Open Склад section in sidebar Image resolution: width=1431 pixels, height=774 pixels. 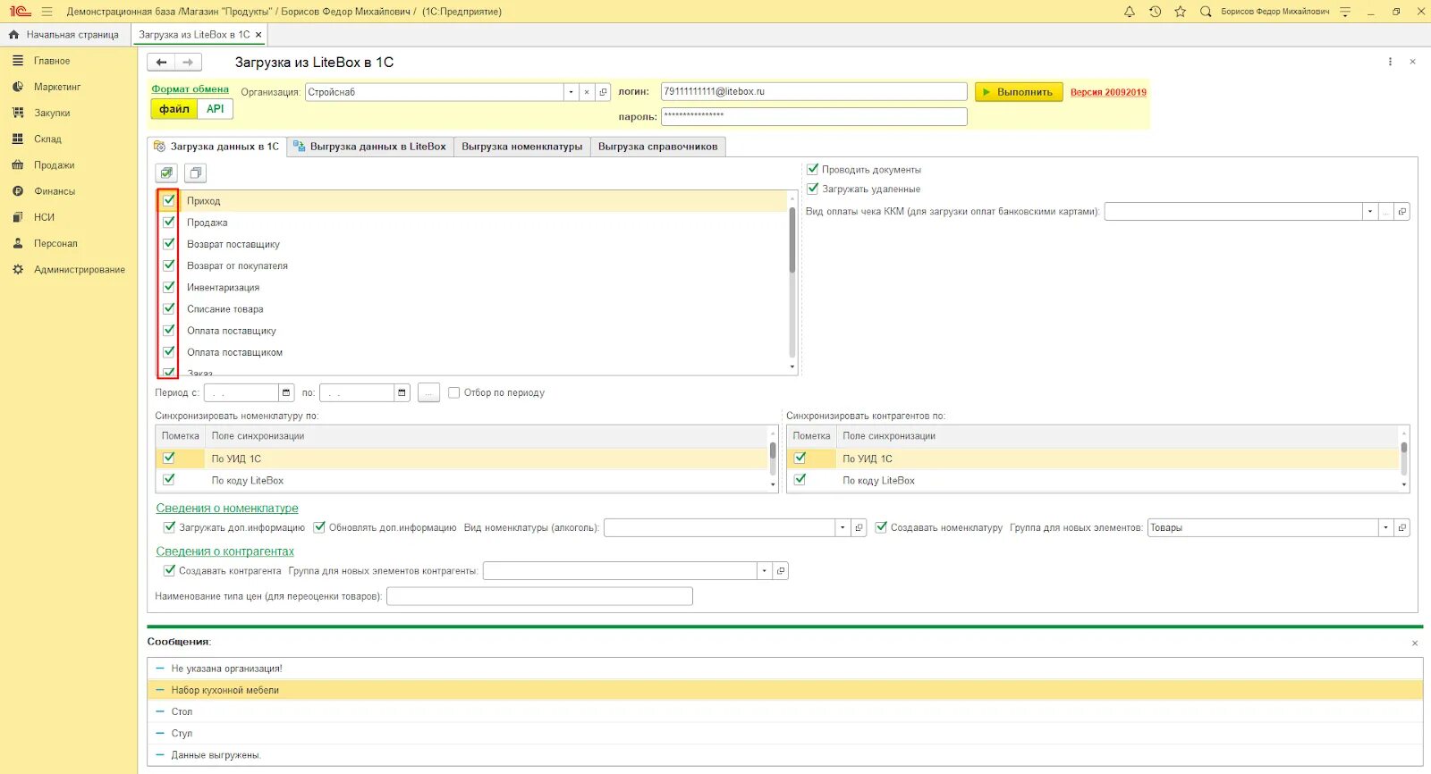47,139
